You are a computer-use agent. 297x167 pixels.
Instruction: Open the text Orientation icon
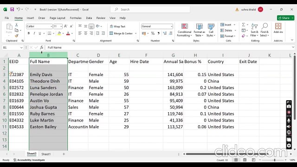coord(98,26)
